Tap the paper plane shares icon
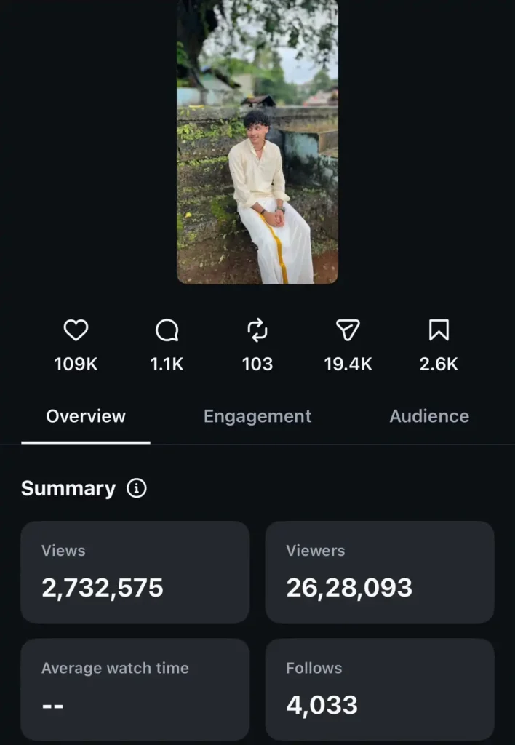Screen dimensions: 515x745 [348, 330]
